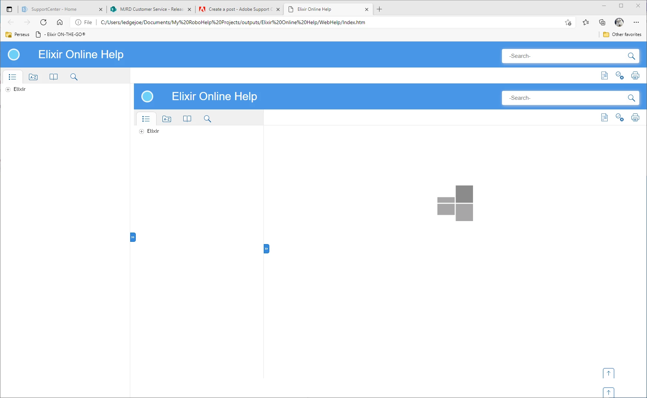Click the document expand-all icon in the outer topic toolbar

(604, 76)
